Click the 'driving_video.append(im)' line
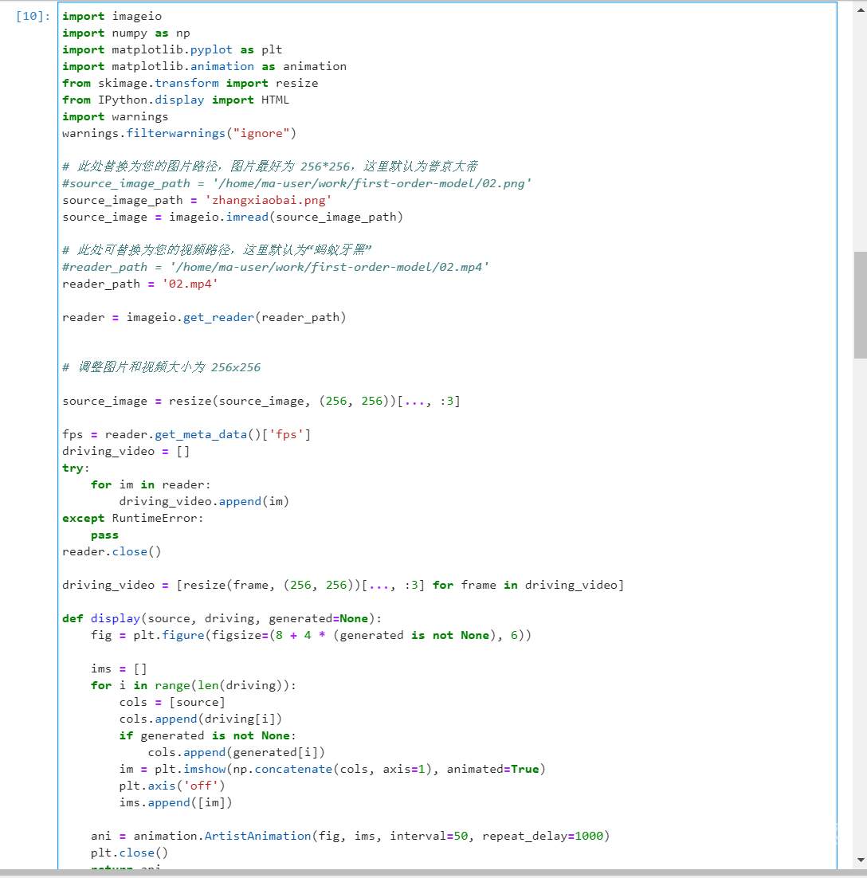 point(204,502)
